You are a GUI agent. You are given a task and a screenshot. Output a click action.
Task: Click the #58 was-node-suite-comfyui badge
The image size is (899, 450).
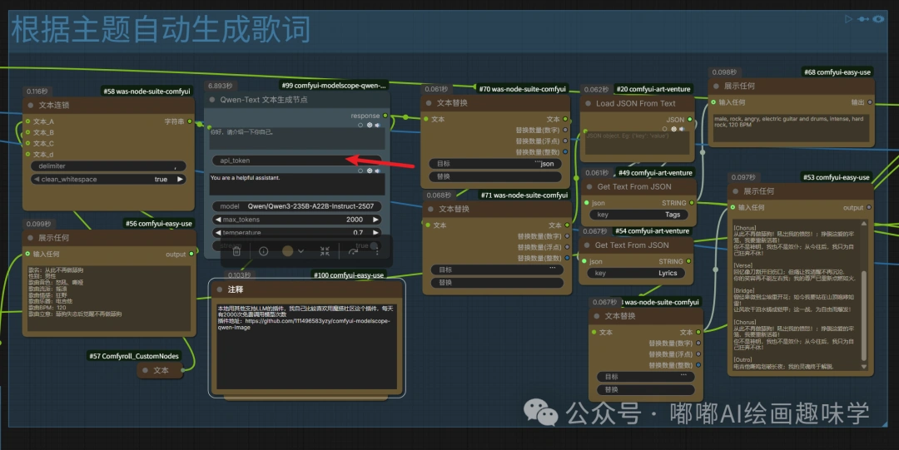[x=147, y=91]
